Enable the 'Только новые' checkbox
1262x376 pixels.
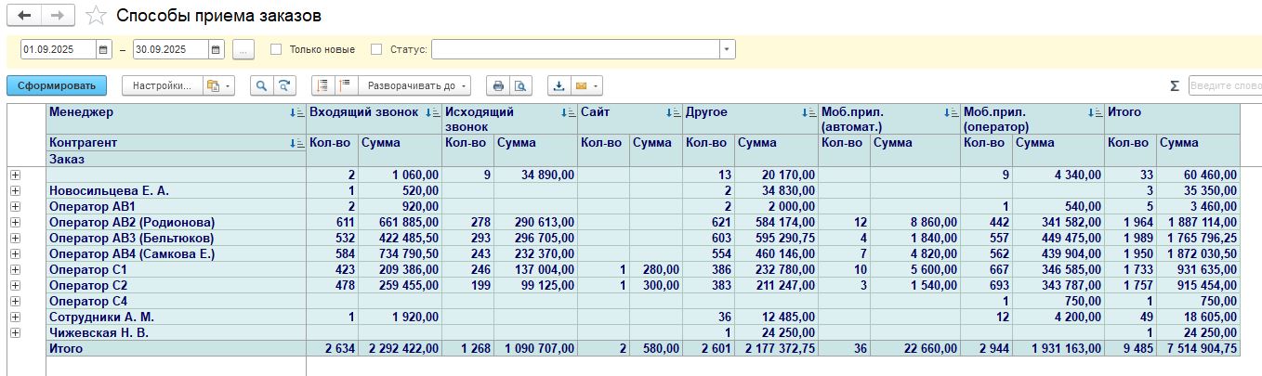276,49
